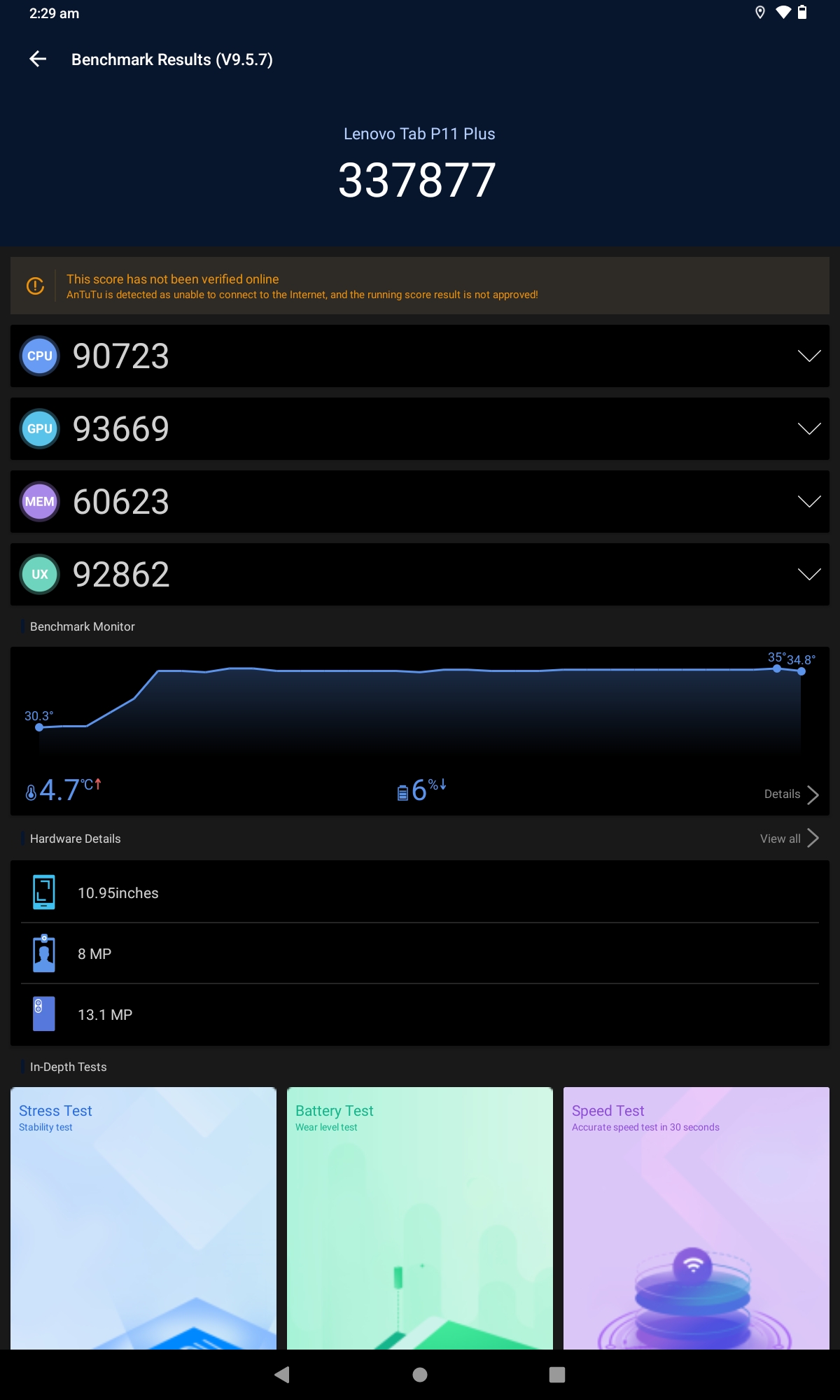Open Benchmark Monitor Details

[791, 794]
